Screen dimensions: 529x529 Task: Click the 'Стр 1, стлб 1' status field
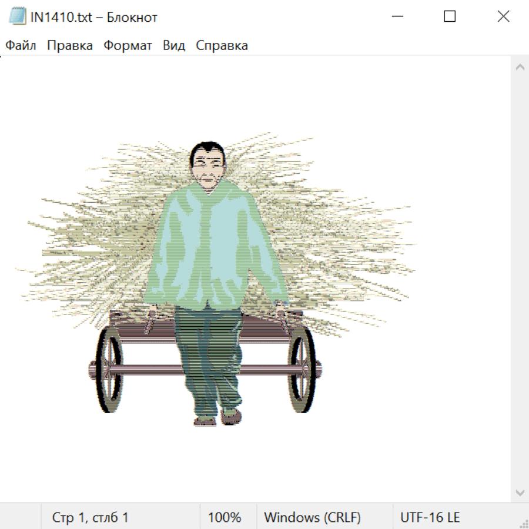pyautogui.click(x=90, y=518)
